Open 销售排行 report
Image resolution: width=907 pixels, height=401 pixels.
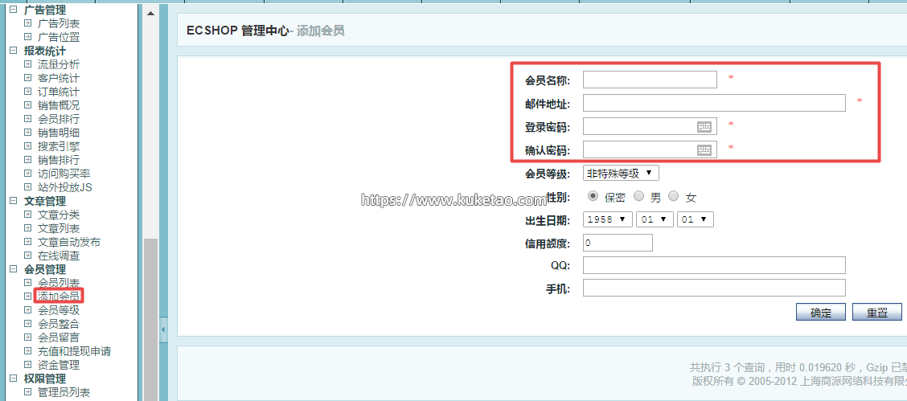click(x=59, y=160)
